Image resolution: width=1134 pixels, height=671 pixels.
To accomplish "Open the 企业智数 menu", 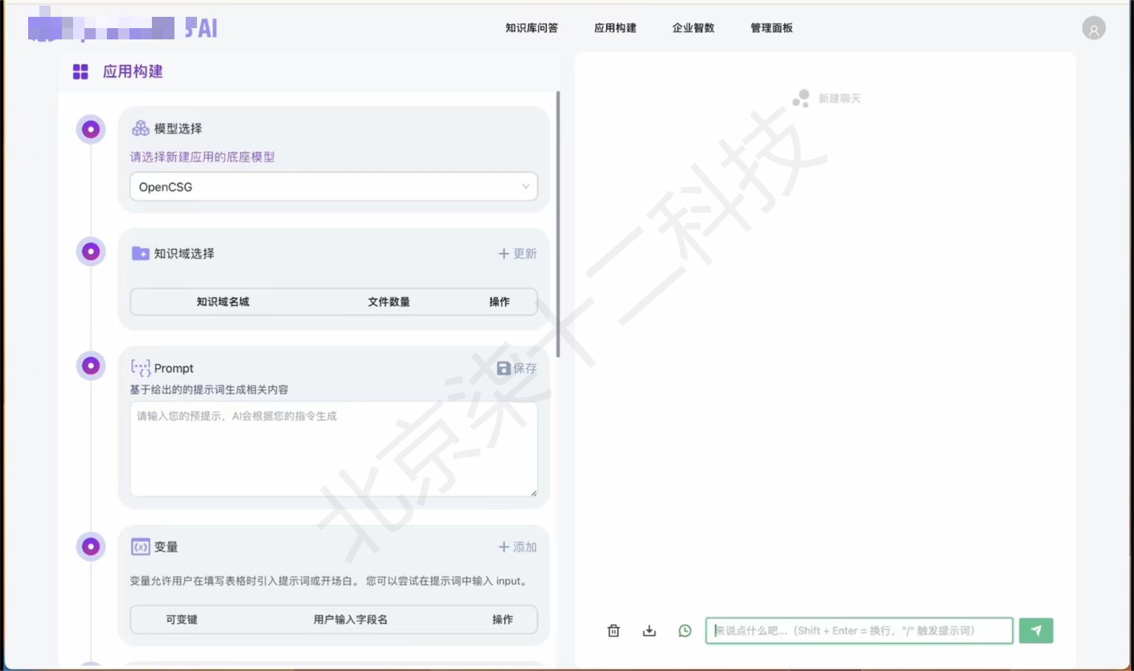I will point(693,28).
